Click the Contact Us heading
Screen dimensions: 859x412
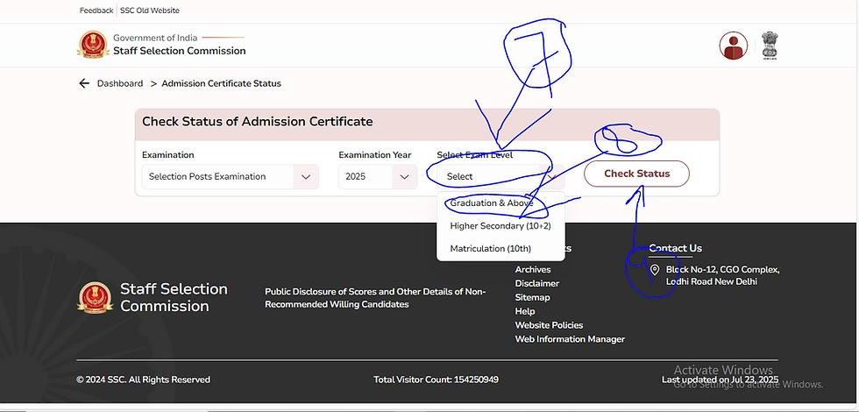(x=676, y=248)
